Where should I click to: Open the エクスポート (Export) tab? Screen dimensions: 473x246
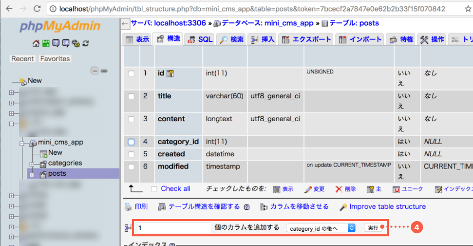coord(306,39)
